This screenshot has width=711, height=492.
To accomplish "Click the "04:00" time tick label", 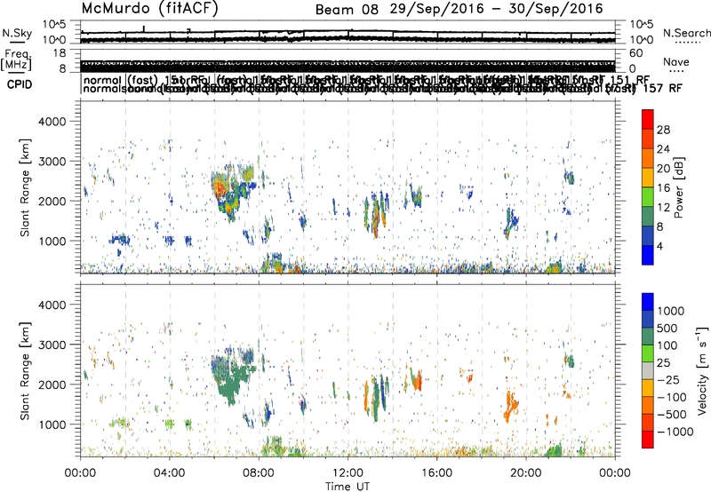I will (169, 473).
